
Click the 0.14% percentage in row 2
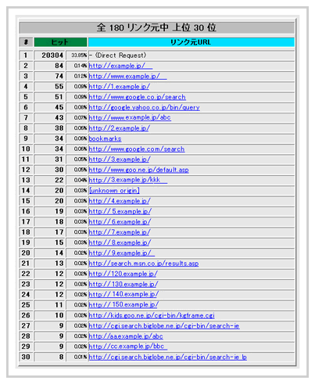(81, 66)
